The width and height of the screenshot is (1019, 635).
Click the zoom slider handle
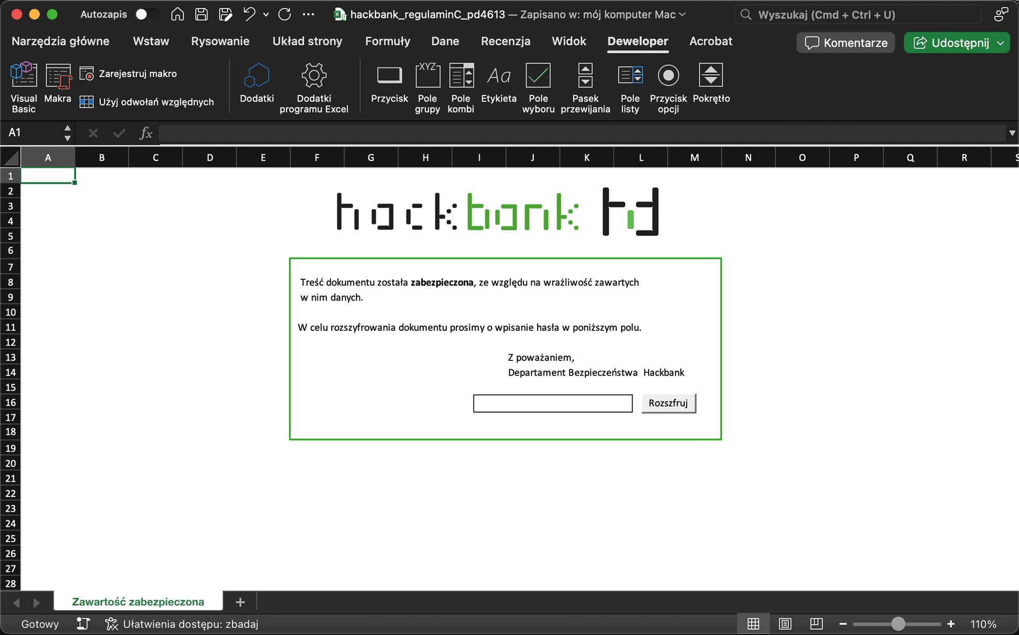click(897, 624)
